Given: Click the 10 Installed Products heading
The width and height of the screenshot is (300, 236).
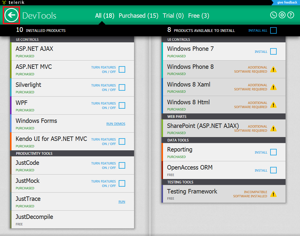Looking at the screenshot, I should [x=41, y=30].
